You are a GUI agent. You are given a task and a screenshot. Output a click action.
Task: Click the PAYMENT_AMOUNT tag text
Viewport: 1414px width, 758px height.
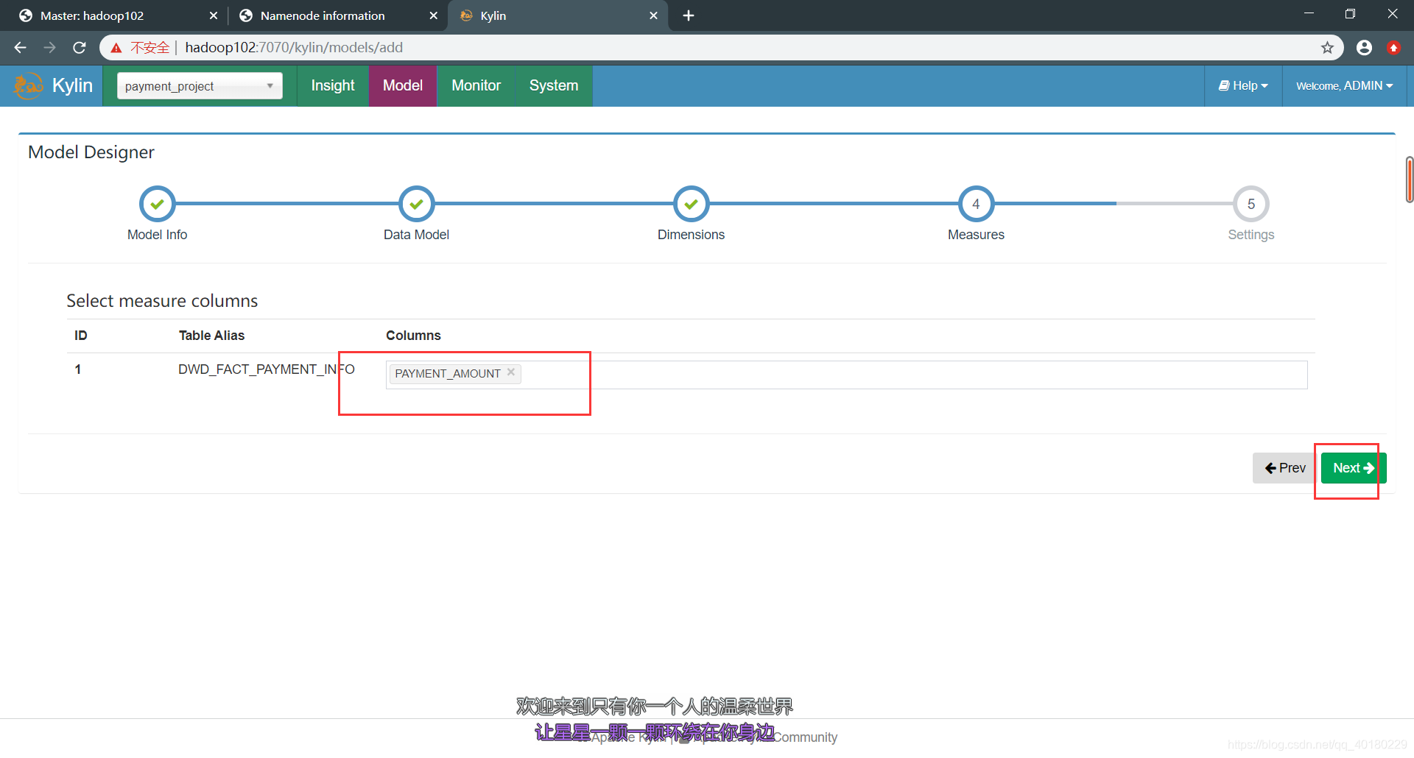click(448, 374)
